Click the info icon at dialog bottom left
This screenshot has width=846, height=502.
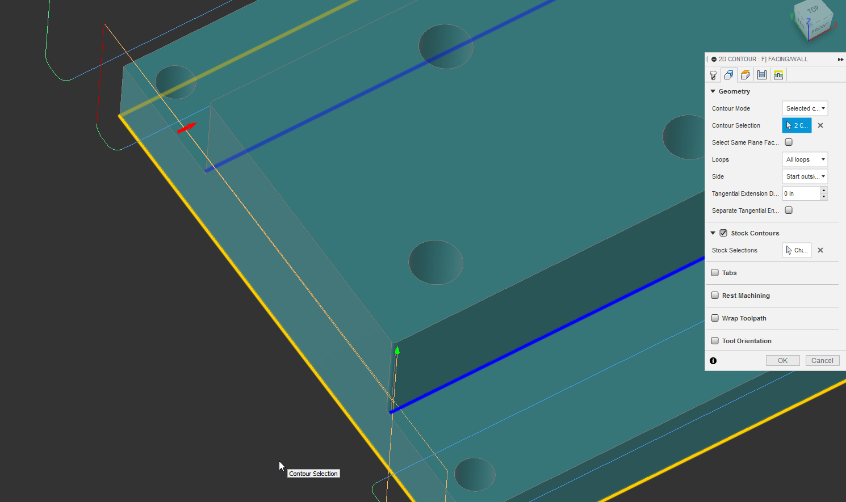pos(713,360)
